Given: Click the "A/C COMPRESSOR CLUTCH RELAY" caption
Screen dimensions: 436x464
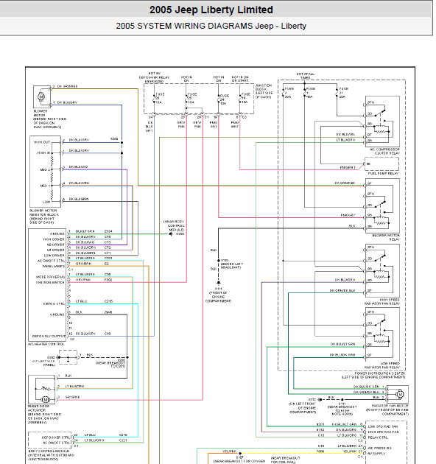Looking at the screenshot, I should 384,151.
